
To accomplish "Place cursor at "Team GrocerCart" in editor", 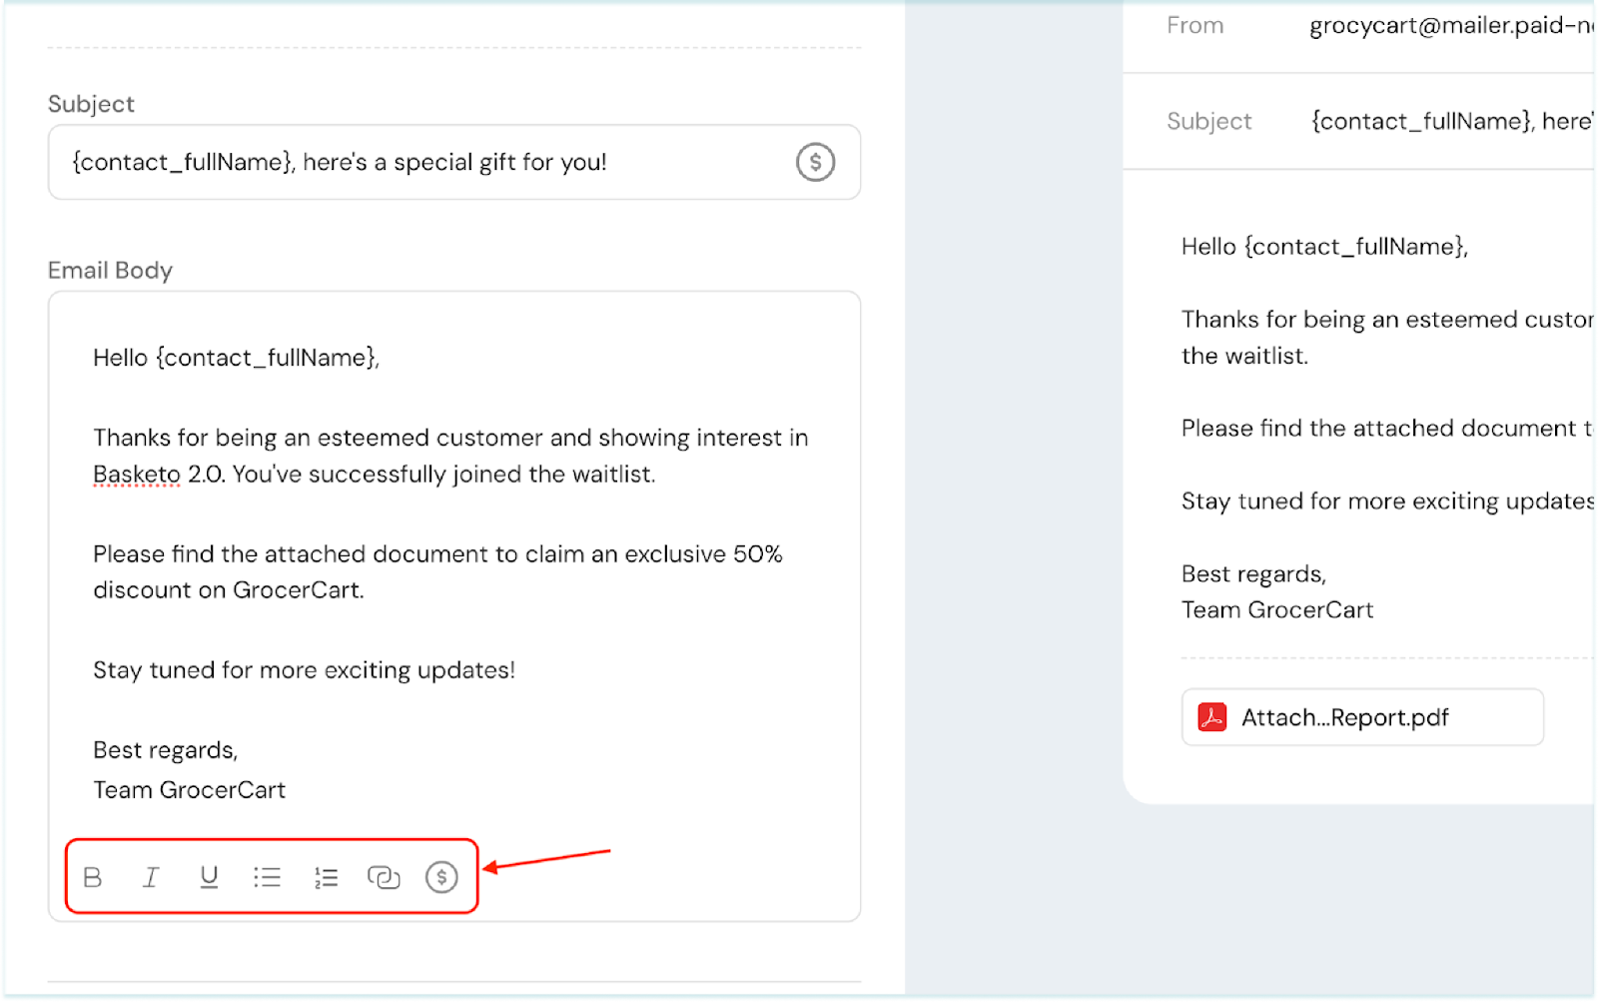I will tap(190, 790).
